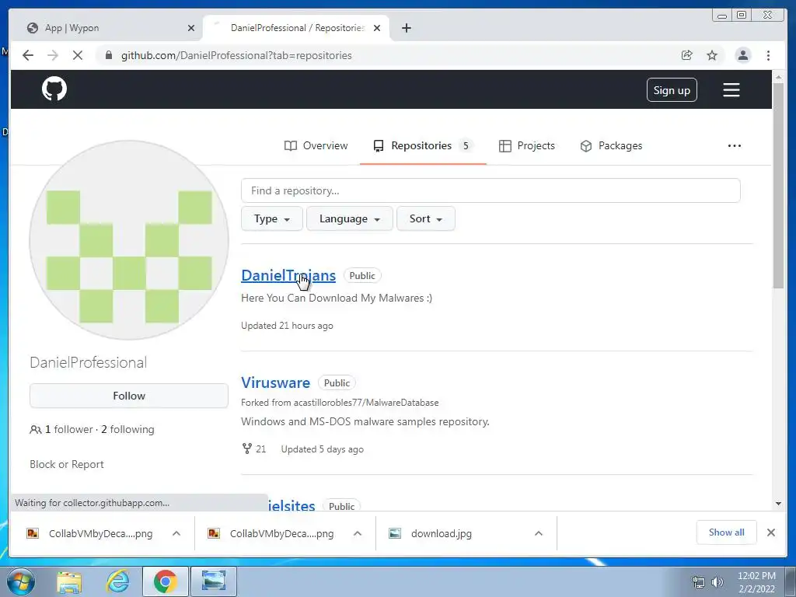Viewport: 796px width, 597px height.
Task: Open File Explorer from taskbar
Action: (x=69, y=581)
